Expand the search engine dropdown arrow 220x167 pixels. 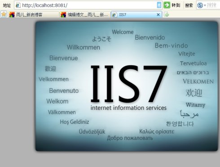point(205,5)
